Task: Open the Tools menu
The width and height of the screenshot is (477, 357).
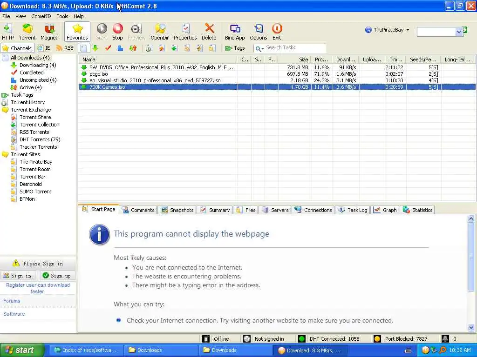Action: tap(62, 16)
